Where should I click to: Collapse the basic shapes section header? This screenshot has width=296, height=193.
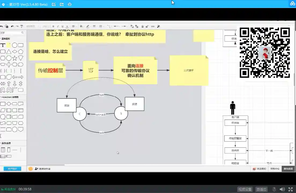pos(6,39)
